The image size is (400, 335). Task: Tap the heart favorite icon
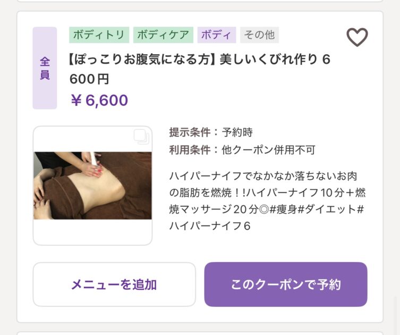coord(357,37)
